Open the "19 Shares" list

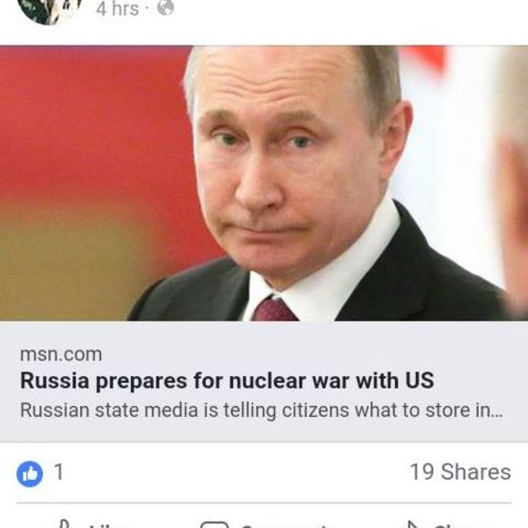(461, 472)
